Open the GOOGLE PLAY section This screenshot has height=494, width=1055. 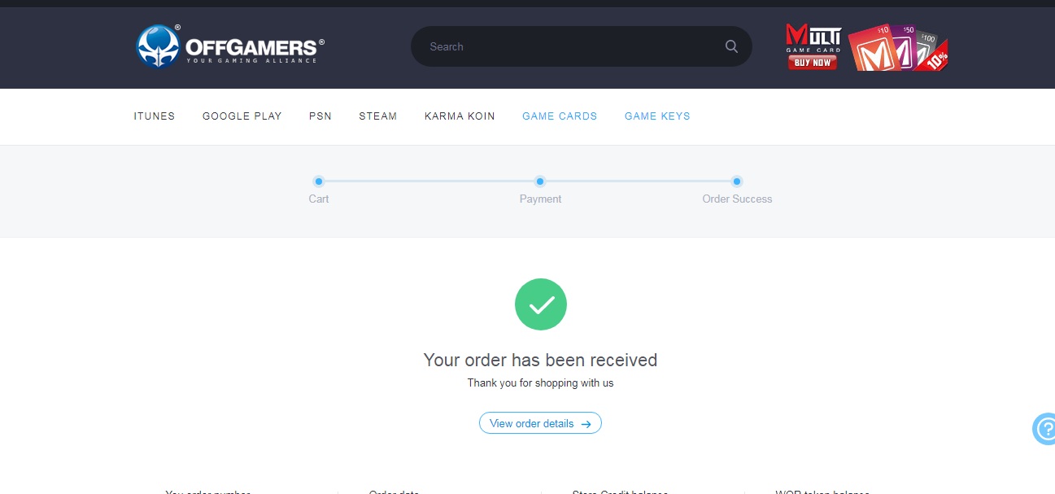click(242, 116)
